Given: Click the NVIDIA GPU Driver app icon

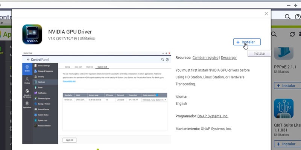Looking at the screenshot, I should pos(32,34).
